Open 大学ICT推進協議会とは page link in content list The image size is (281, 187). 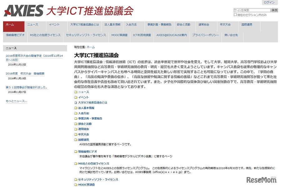tap(93, 103)
